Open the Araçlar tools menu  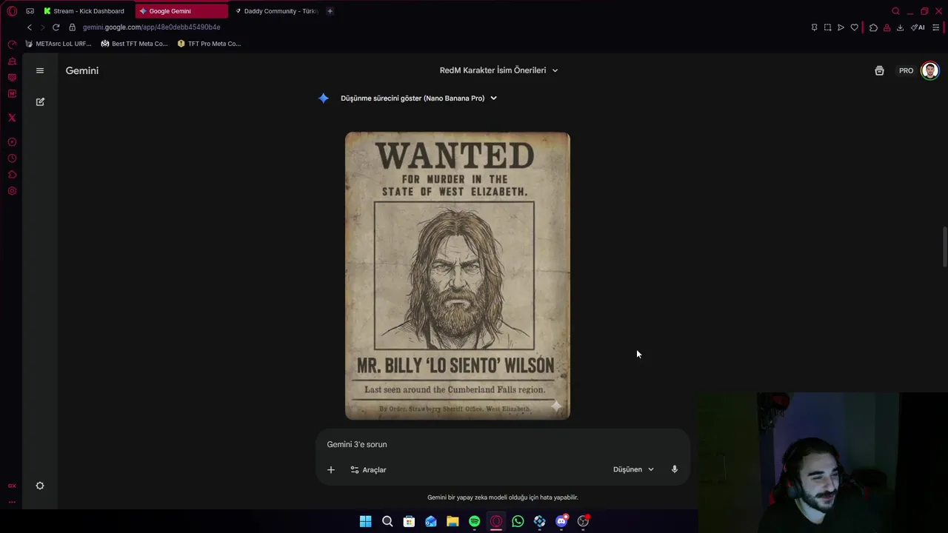pyautogui.click(x=368, y=469)
